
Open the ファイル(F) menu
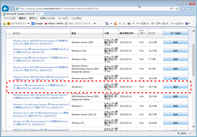pyautogui.click(x=10, y=18)
